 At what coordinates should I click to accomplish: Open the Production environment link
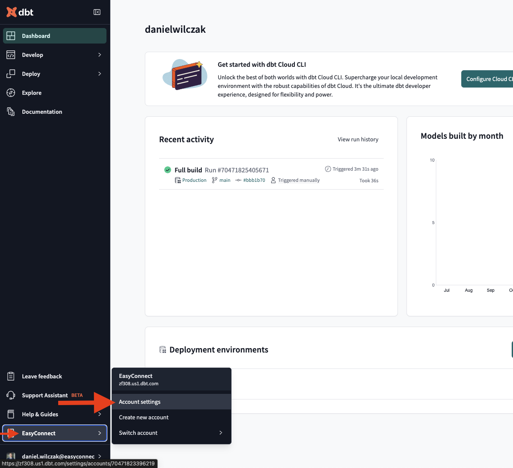click(194, 180)
